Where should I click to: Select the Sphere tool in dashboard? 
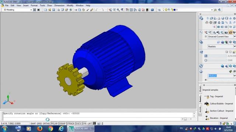coord(223,18)
